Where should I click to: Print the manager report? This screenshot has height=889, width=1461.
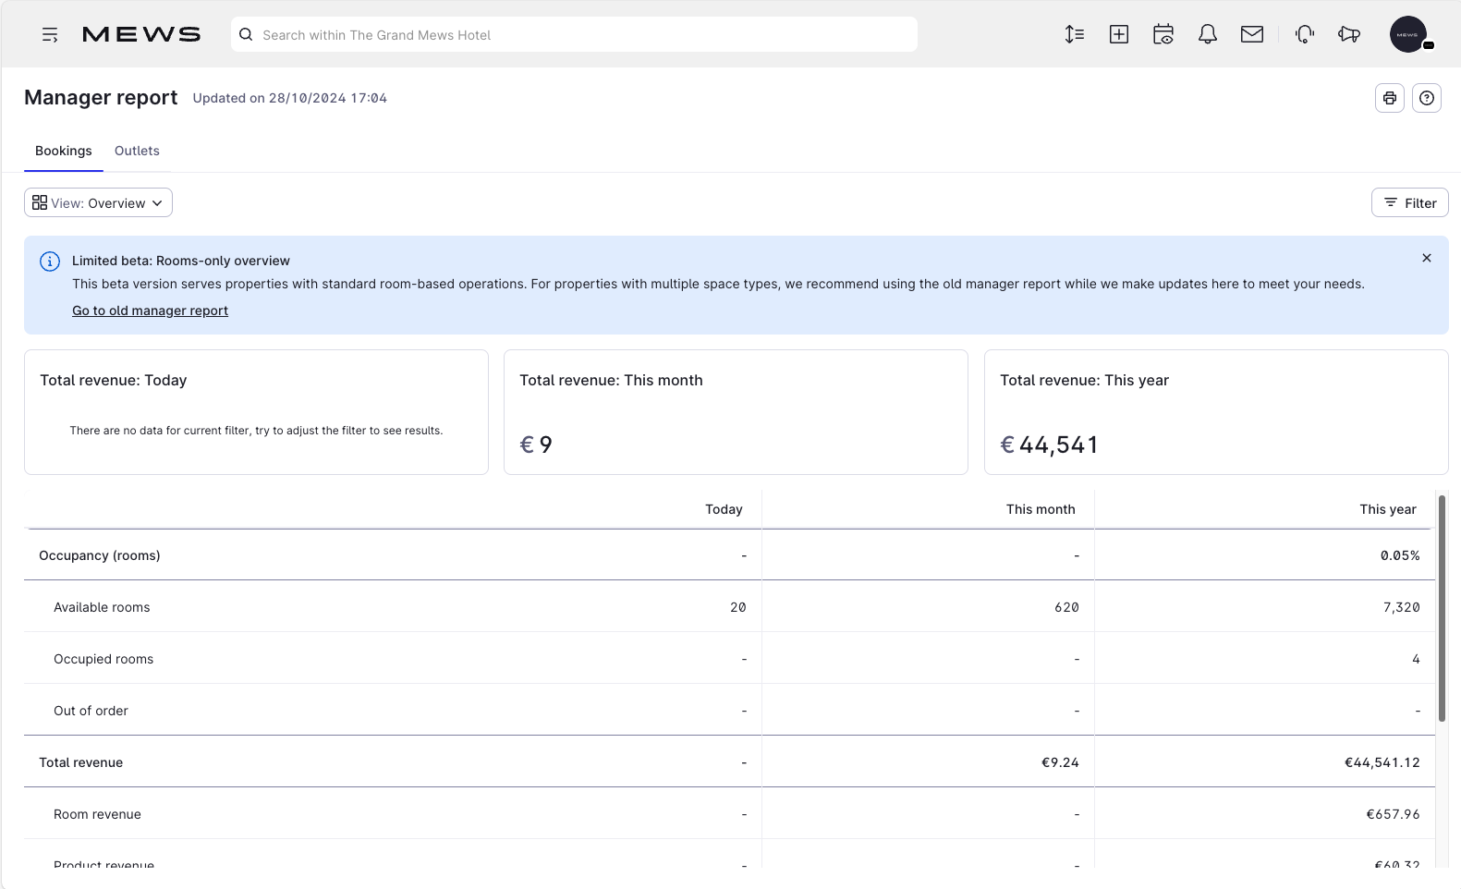pos(1389,98)
